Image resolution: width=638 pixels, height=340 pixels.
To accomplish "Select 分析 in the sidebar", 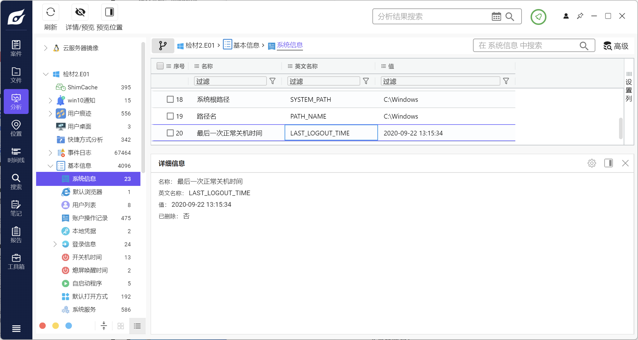I will (16, 102).
